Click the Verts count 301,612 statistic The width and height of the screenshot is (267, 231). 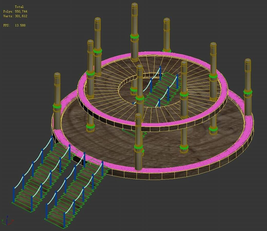[15, 16]
